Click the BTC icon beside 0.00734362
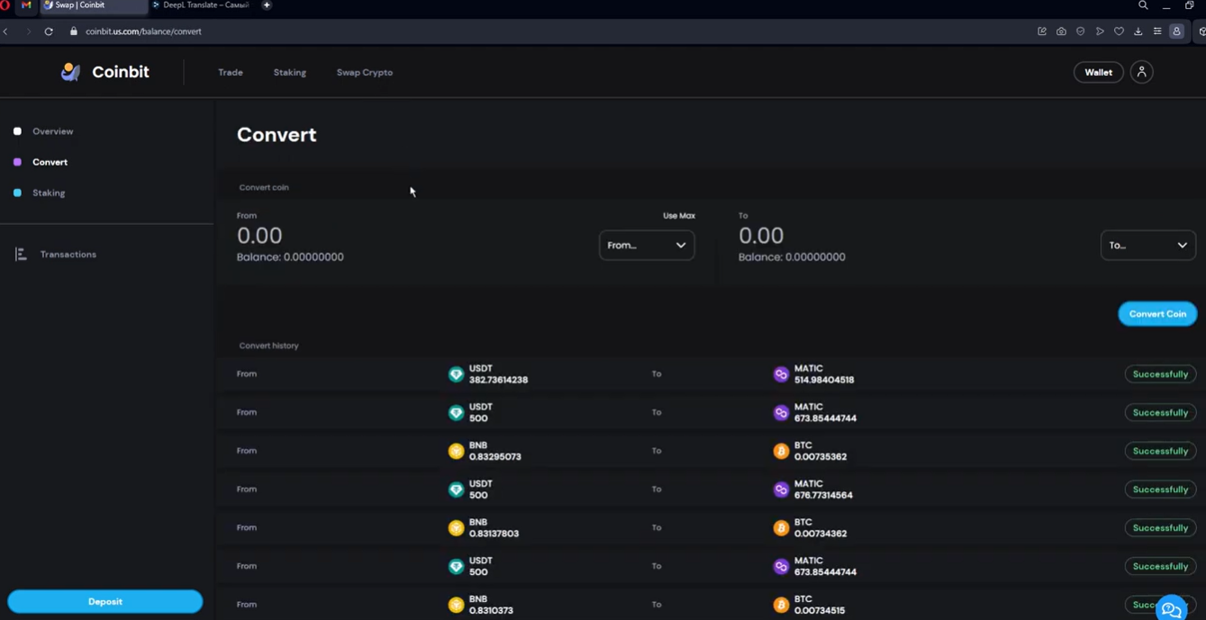The height and width of the screenshot is (620, 1206). (x=781, y=528)
